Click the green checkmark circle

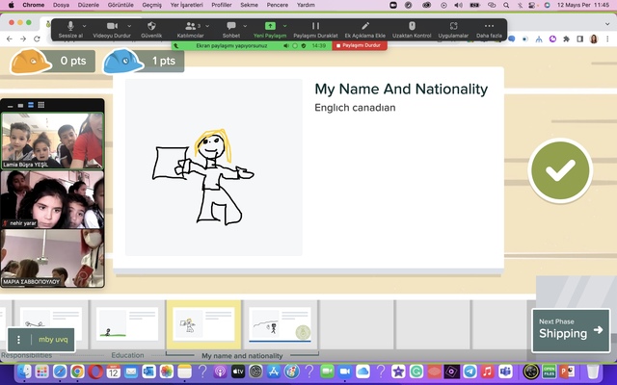point(559,170)
